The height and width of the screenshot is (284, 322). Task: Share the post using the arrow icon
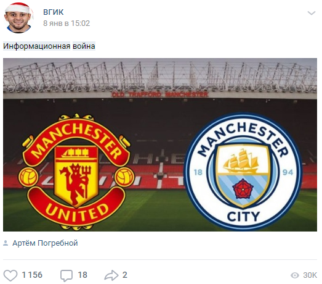click(111, 275)
